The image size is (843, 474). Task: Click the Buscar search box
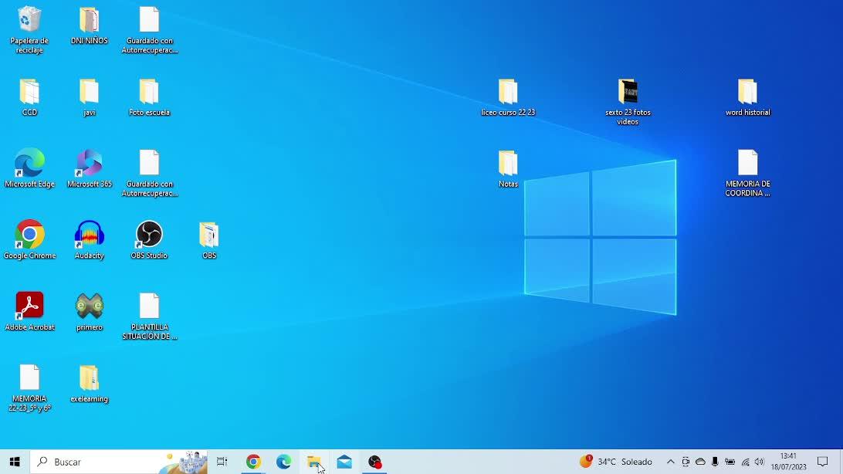click(x=100, y=462)
